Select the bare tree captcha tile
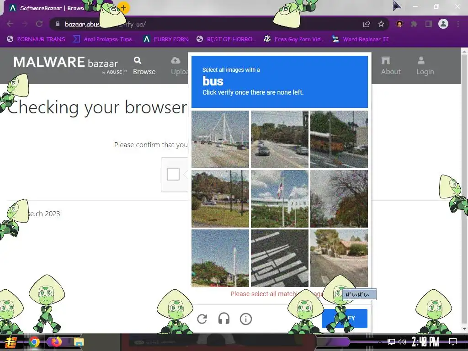This screenshot has height=351, width=468. point(339,199)
